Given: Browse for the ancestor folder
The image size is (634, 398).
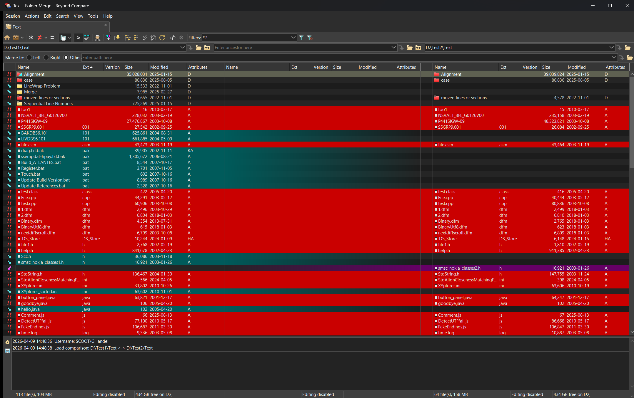Looking at the screenshot, I should click(x=410, y=48).
